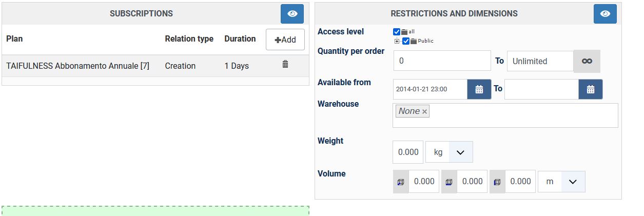Click the minimum Quantity per order field

point(442,61)
